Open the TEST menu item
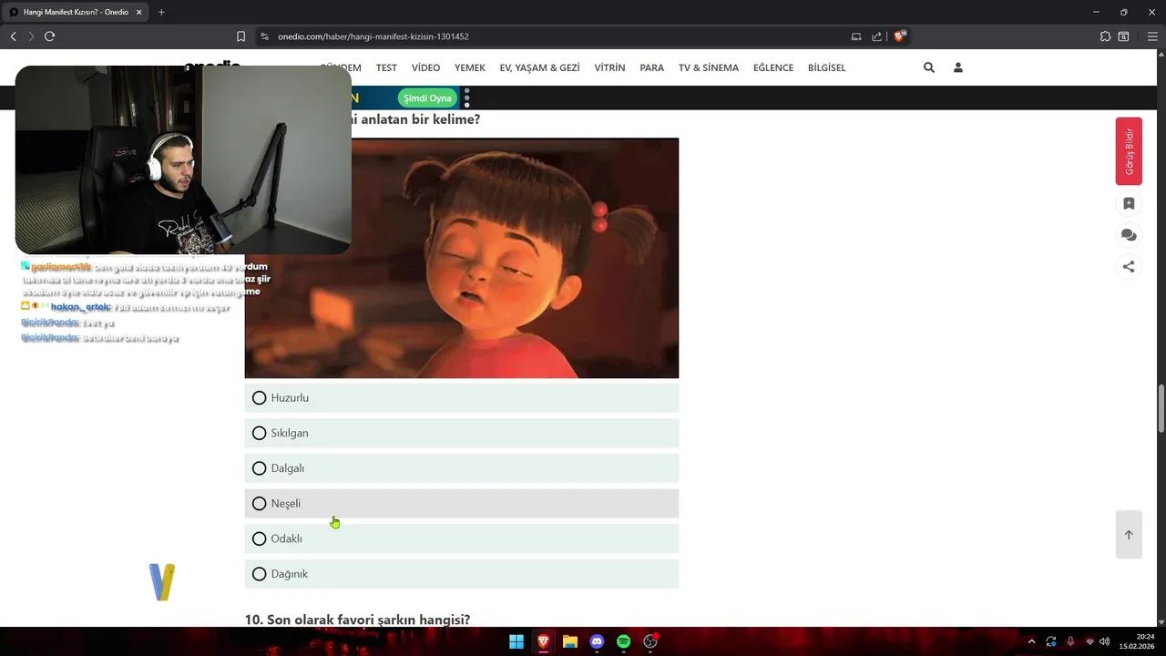This screenshot has height=656, width=1166. pos(386,67)
